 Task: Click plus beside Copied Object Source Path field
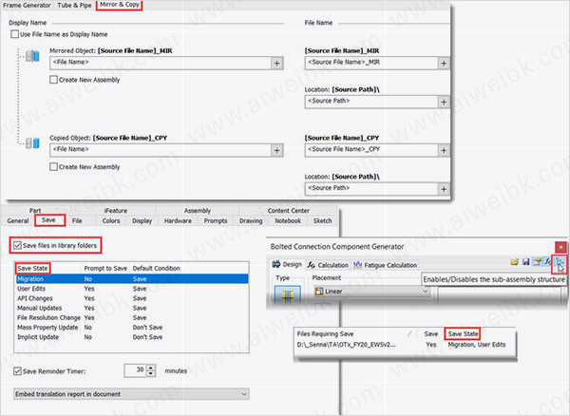[x=444, y=189]
